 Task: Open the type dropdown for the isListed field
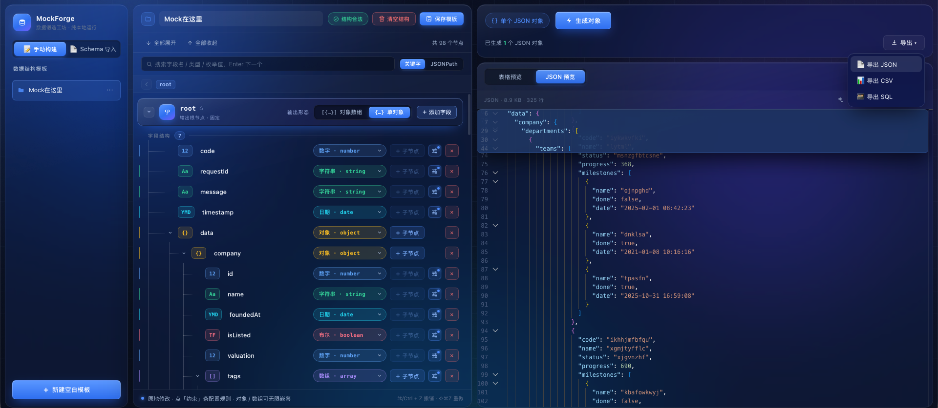350,335
